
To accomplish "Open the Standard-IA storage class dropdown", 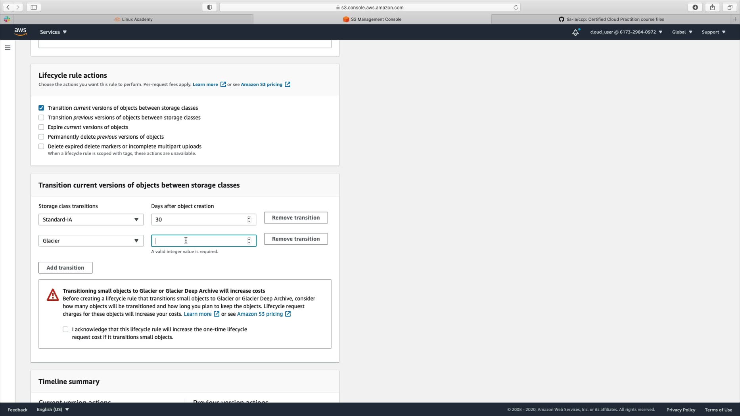I will pyautogui.click(x=91, y=219).
